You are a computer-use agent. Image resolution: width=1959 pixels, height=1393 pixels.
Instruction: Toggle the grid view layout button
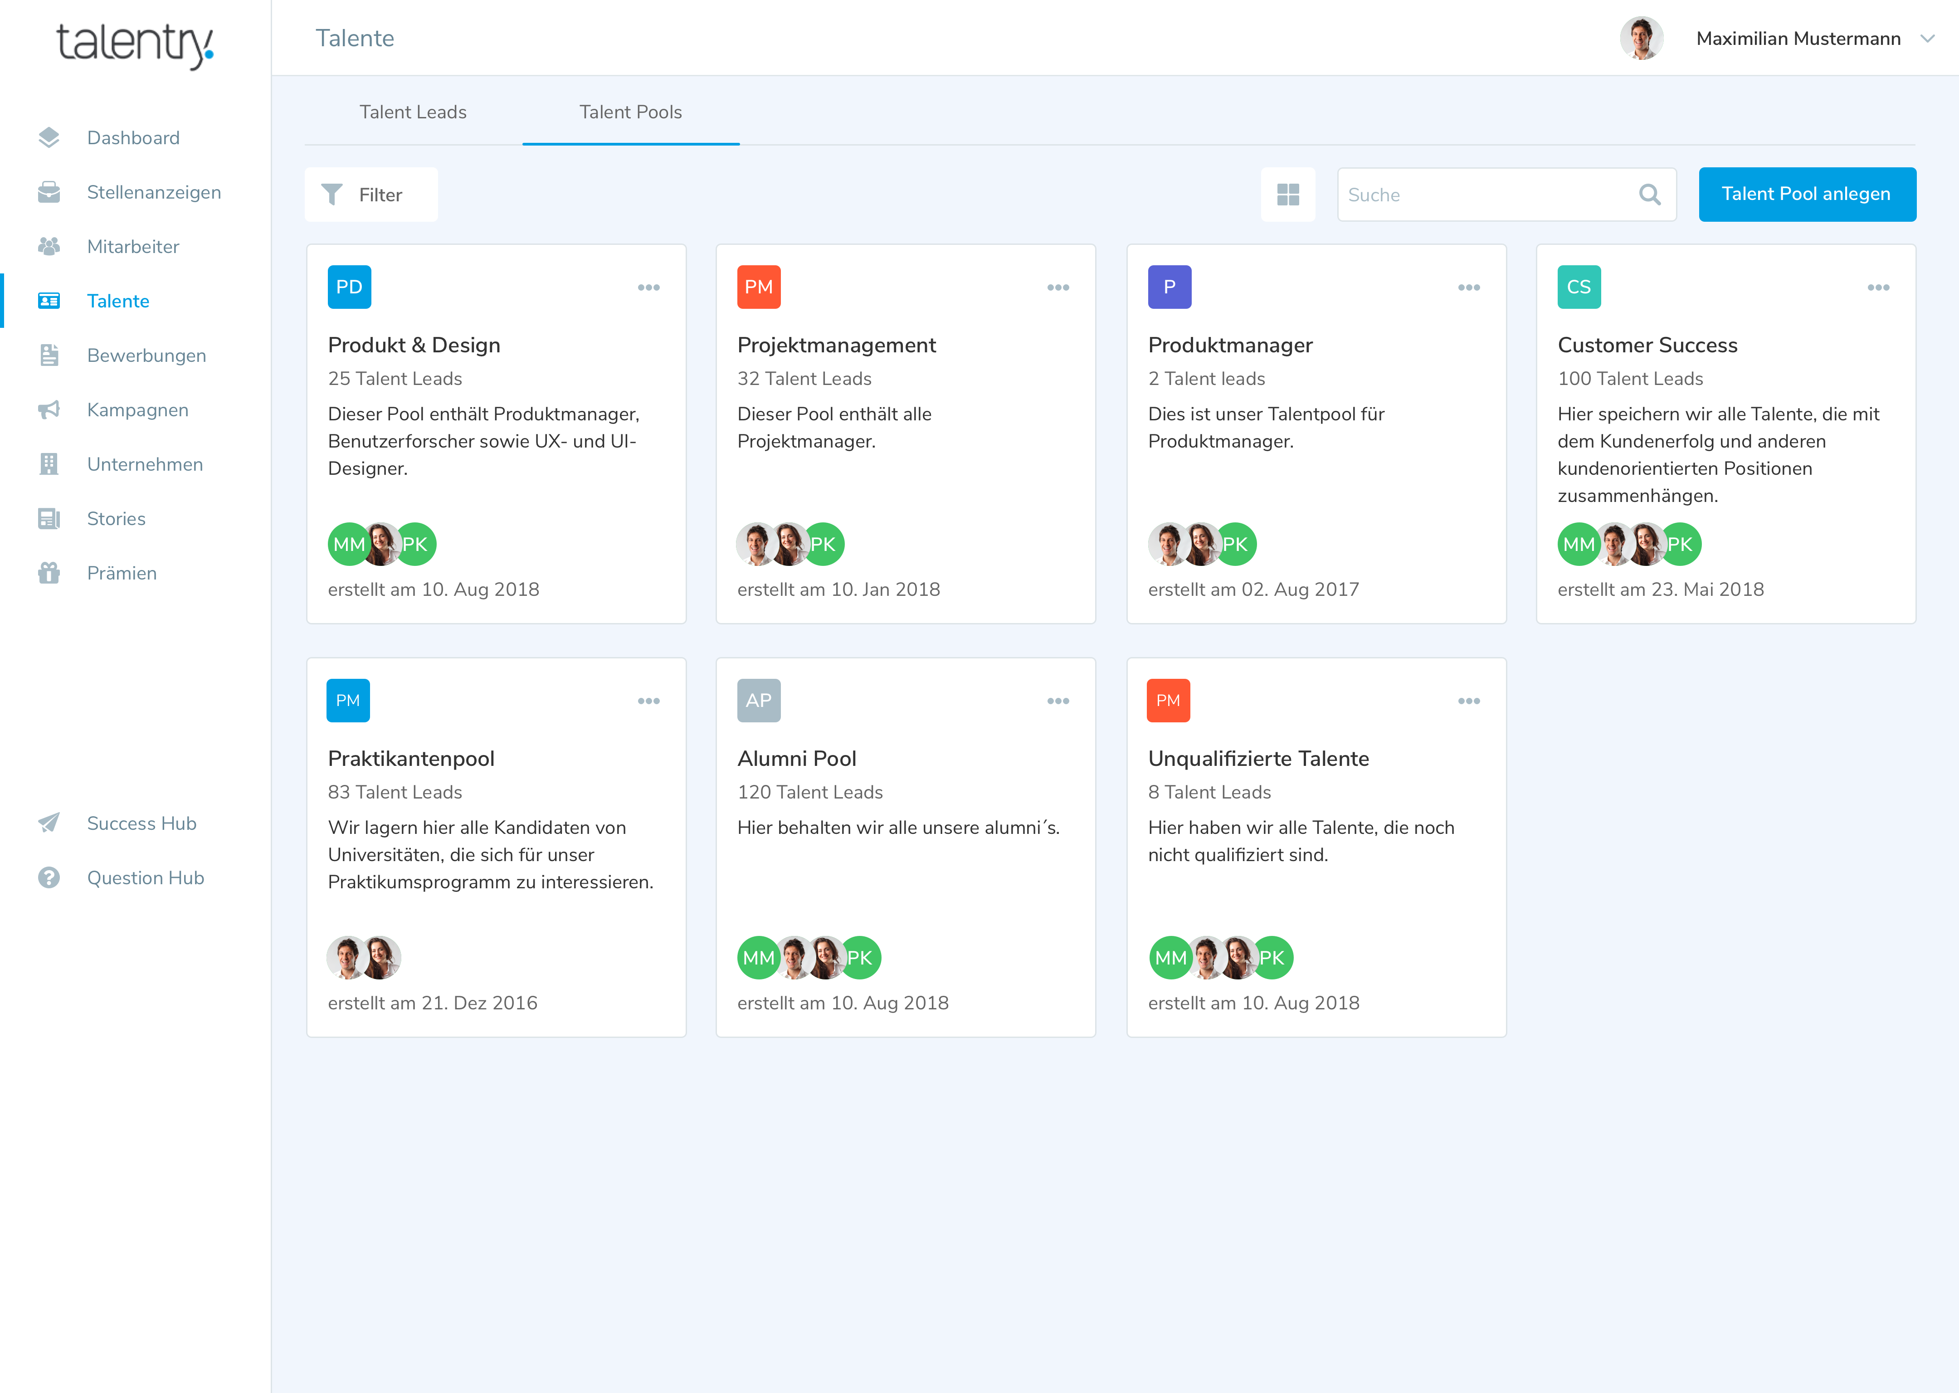pyautogui.click(x=1287, y=195)
